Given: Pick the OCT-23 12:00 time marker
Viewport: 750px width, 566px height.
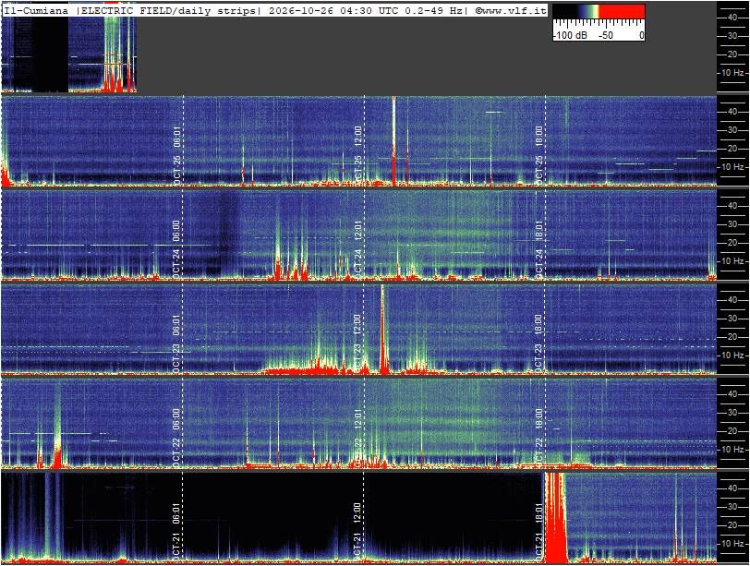Looking at the screenshot, I should click(357, 343).
